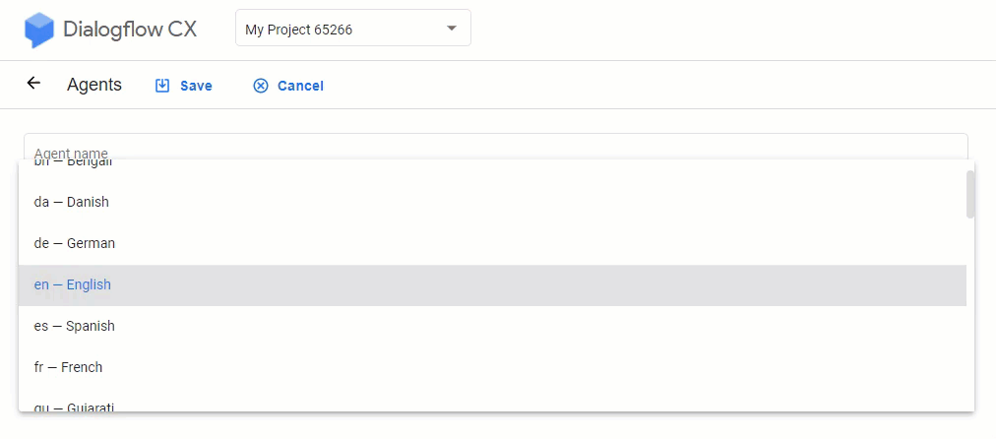This screenshot has height=439, width=996.
Task: Click the language list scrollbar thumb
Action: pos(970,194)
